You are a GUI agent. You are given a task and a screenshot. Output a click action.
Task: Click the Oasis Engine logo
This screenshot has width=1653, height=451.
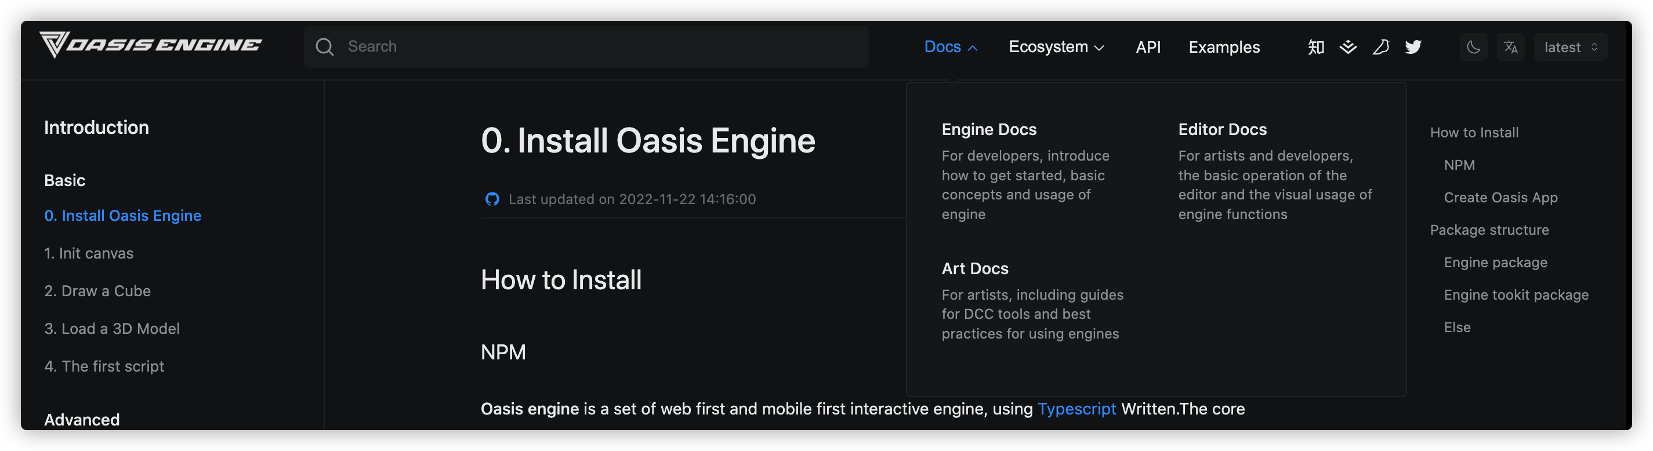point(150,45)
